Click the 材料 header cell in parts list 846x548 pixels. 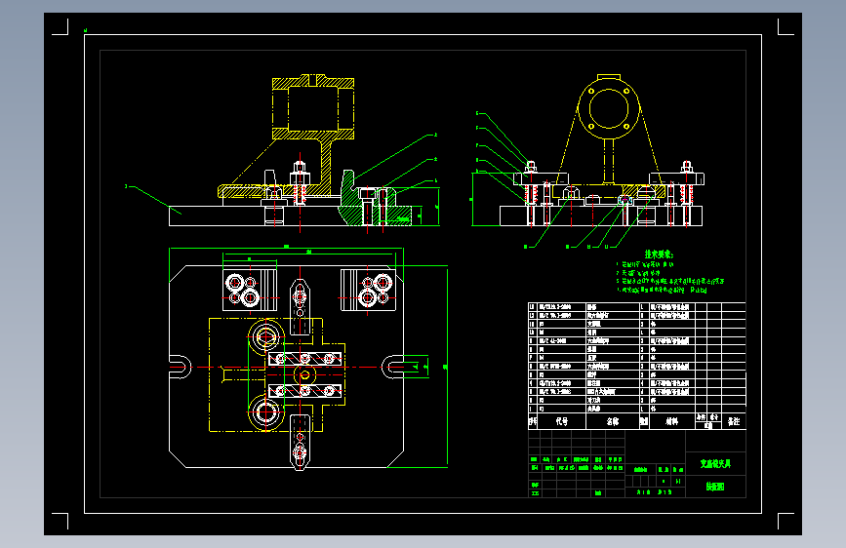tap(671, 421)
